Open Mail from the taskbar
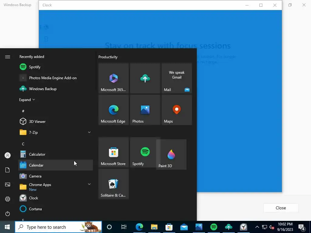Viewport: 311px width, 233px height. tap(184, 227)
